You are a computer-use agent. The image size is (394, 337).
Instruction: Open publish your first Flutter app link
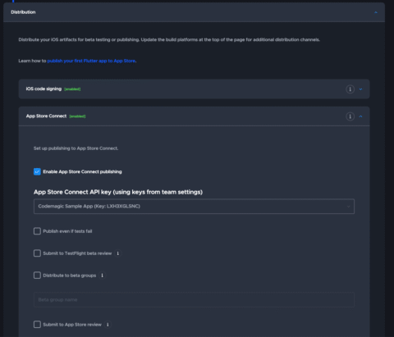(x=91, y=61)
